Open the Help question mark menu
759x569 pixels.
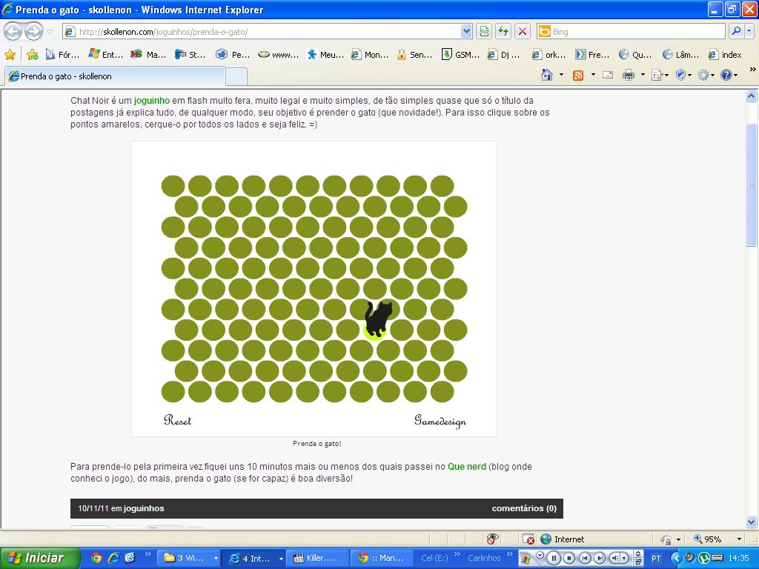click(x=729, y=75)
